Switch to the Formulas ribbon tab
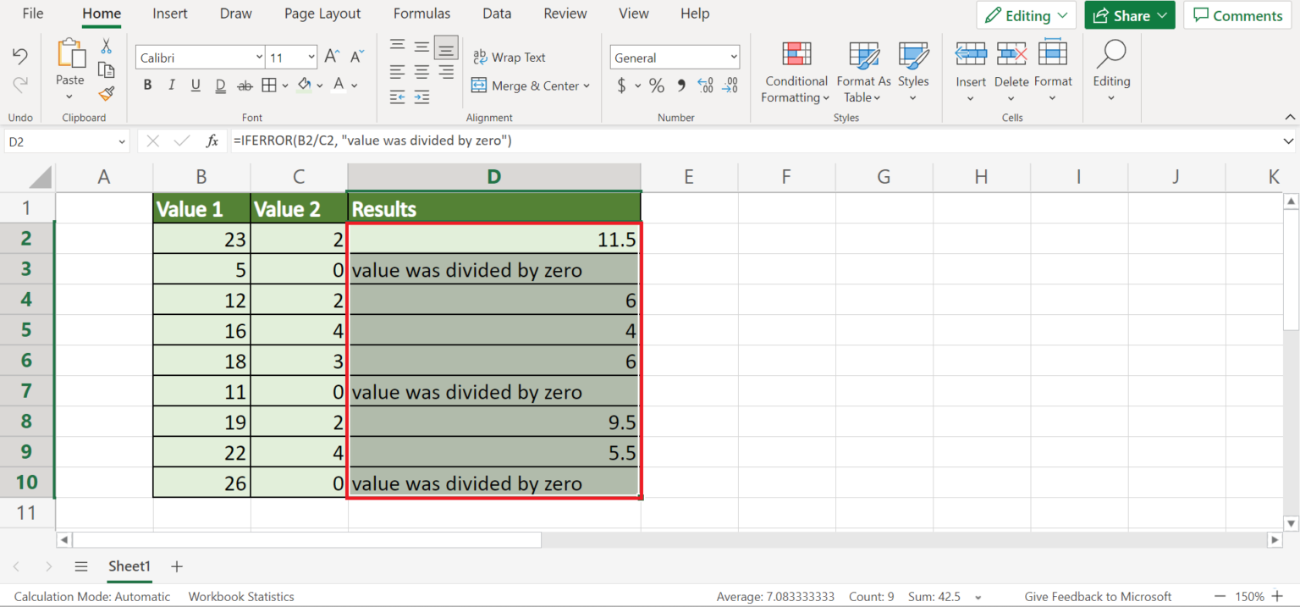The height and width of the screenshot is (607, 1300). click(421, 14)
